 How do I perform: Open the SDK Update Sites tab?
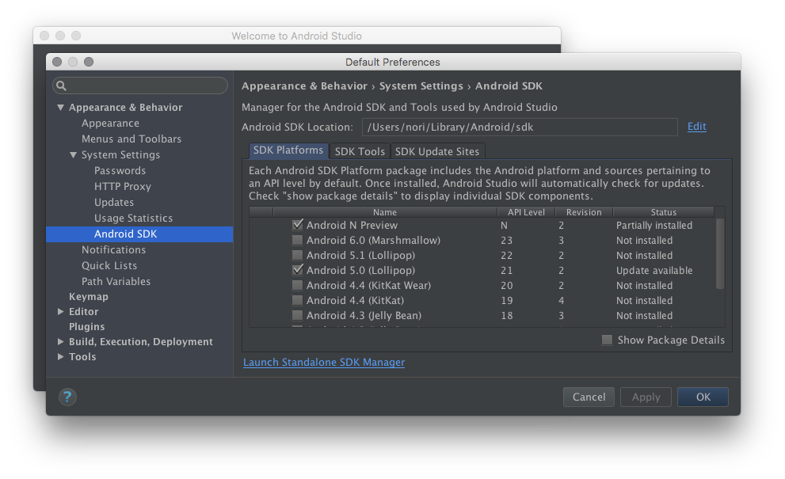(x=437, y=151)
